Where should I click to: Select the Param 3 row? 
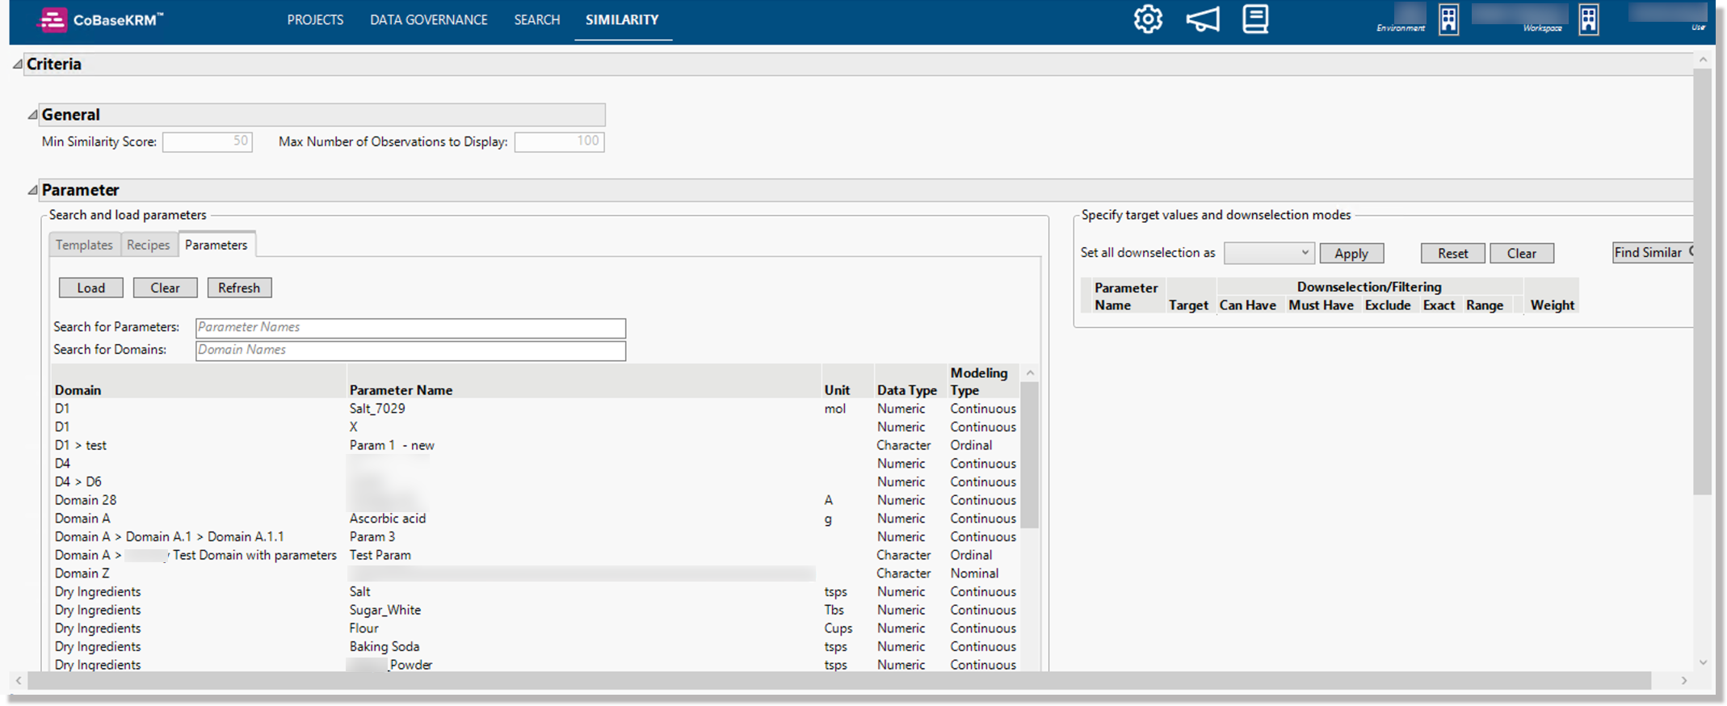[536, 536]
